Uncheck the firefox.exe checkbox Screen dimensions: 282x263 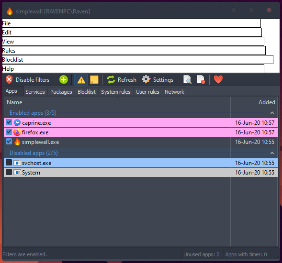9,132
